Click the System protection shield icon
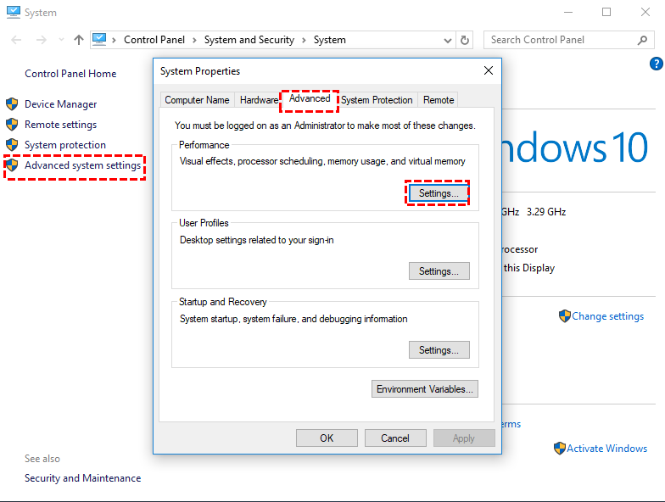The image size is (665, 502). click(12, 144)
